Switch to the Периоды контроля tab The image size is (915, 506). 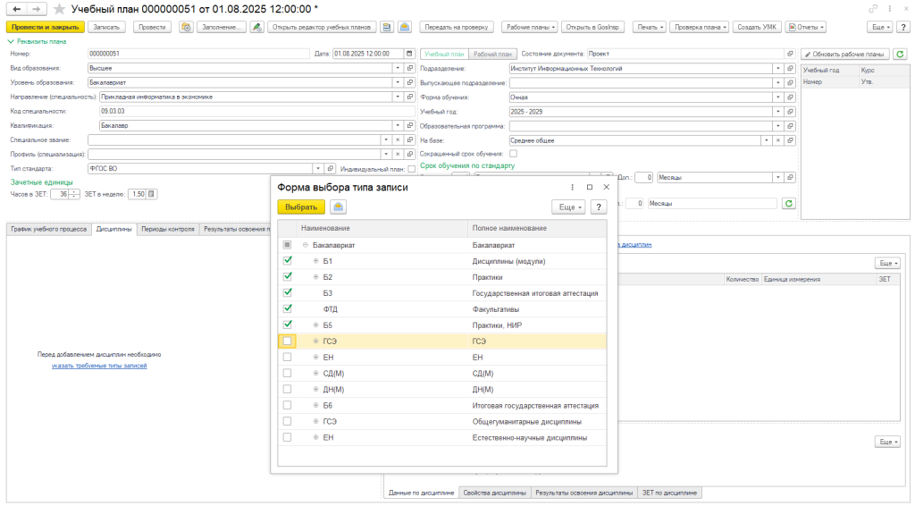click(x=168, y=229)
